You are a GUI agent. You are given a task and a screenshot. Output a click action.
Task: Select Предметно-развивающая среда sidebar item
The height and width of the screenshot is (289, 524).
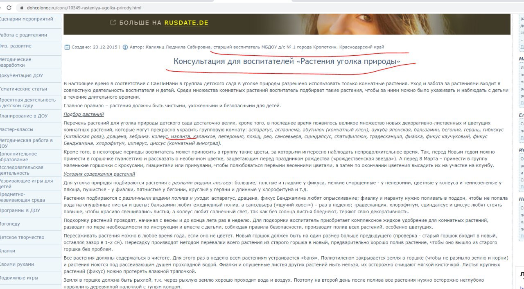[x=22, y=197]
